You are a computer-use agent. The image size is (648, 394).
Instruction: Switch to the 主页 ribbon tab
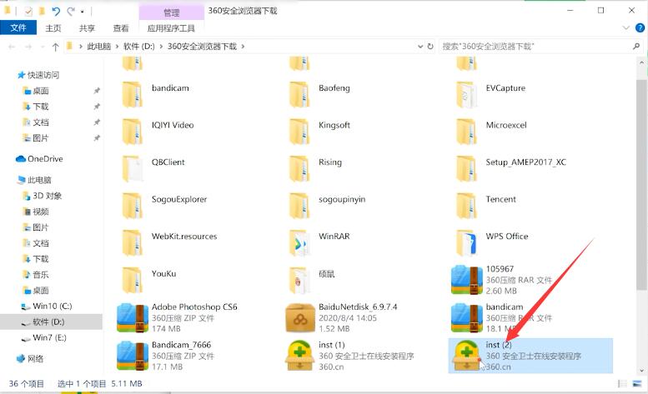click(x=53, y=28)
